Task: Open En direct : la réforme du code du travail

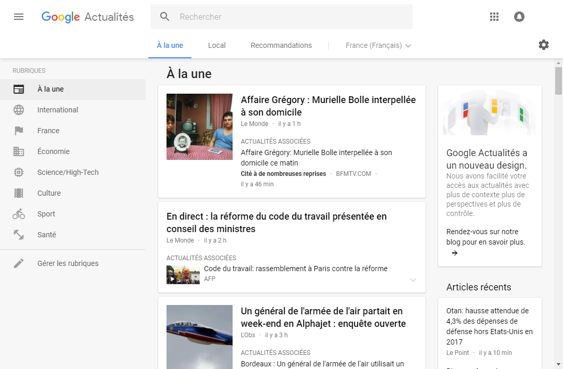Action: [x=276, y=222]
